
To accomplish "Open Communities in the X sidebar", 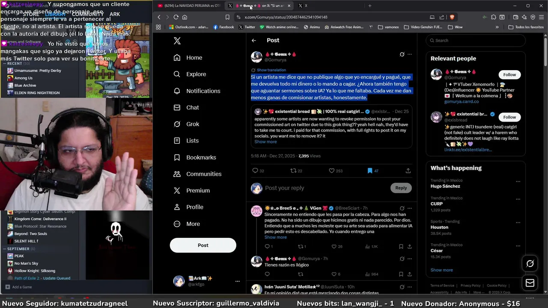I will (197, 174).
